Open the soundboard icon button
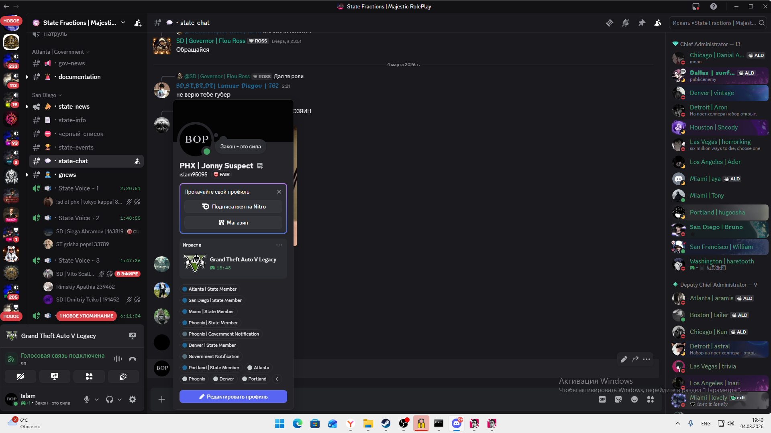This screenshot has width=771, height=433. pyautogui.click(x=123, y=376)
